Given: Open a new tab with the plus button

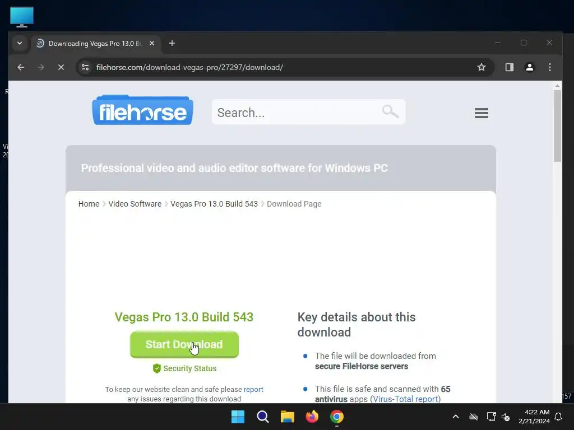Looking at the screenshot, I should [x=172, y=43].
